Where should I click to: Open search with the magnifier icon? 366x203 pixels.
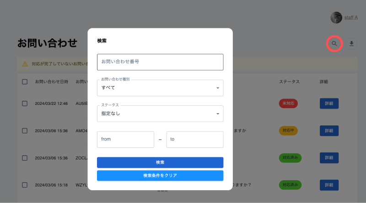click(334, 43)
